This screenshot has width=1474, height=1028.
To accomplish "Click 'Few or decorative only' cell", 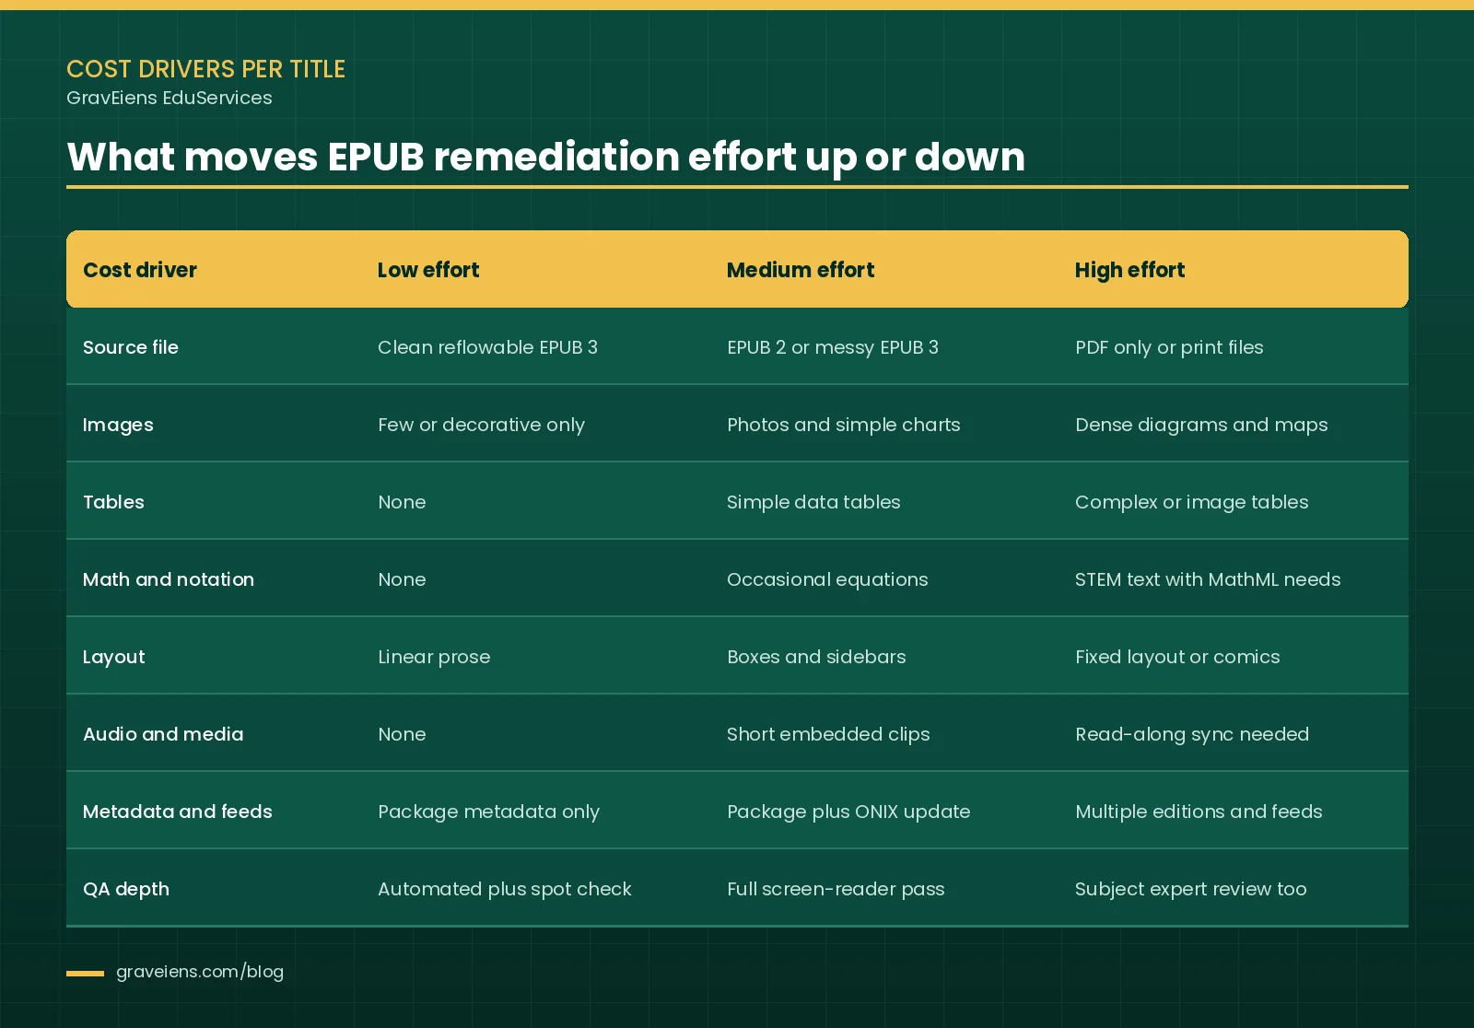I will 481,425.
